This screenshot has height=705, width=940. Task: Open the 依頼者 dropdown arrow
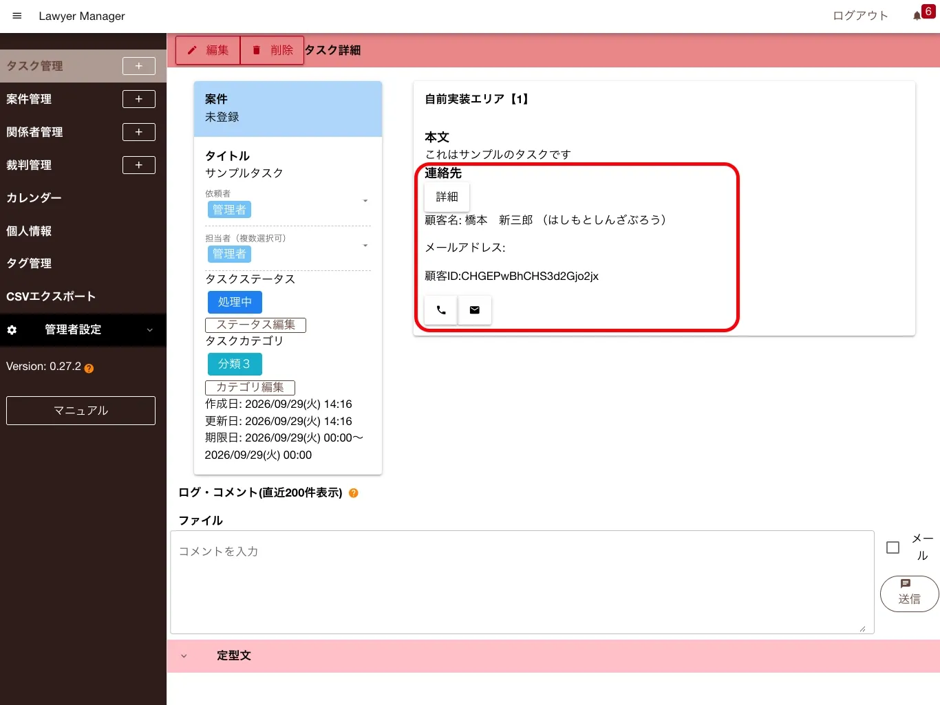365,201
